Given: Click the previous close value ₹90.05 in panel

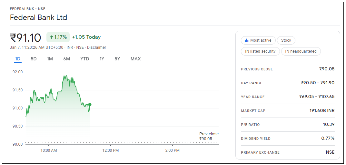Looking at the screenshot, I should [x=327, y=69].
